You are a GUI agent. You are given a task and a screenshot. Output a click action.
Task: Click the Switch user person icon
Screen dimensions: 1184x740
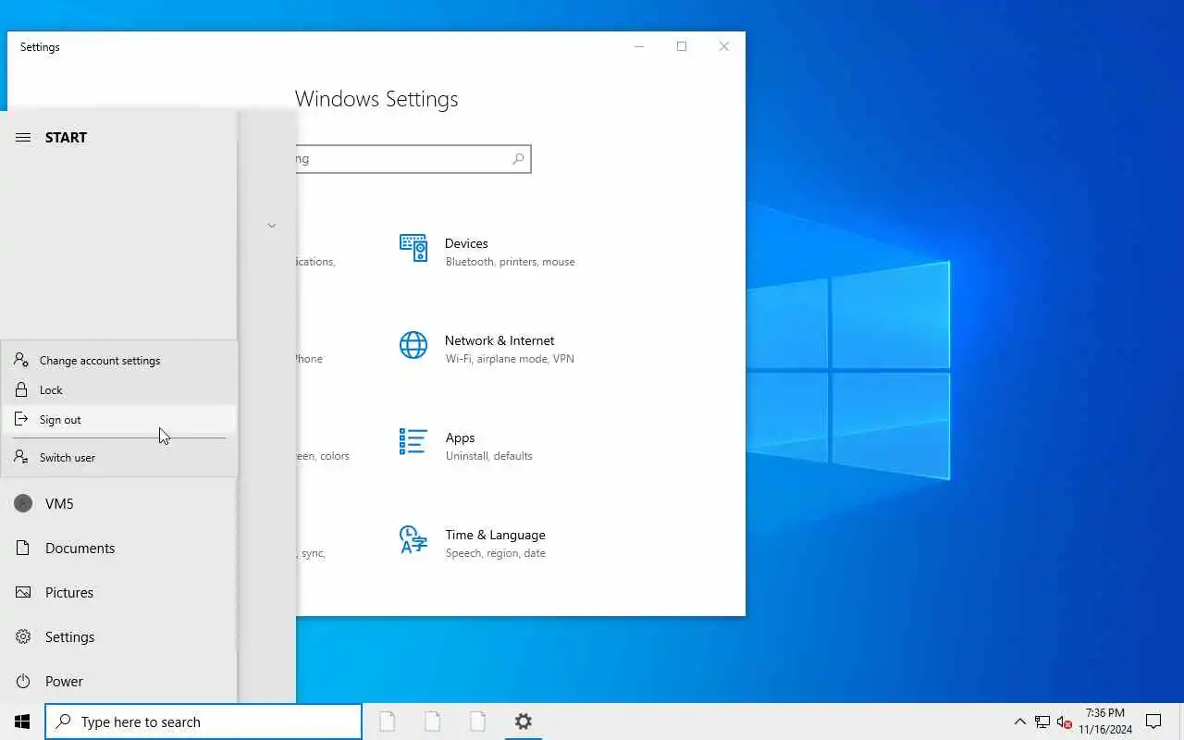click(21, 458)
